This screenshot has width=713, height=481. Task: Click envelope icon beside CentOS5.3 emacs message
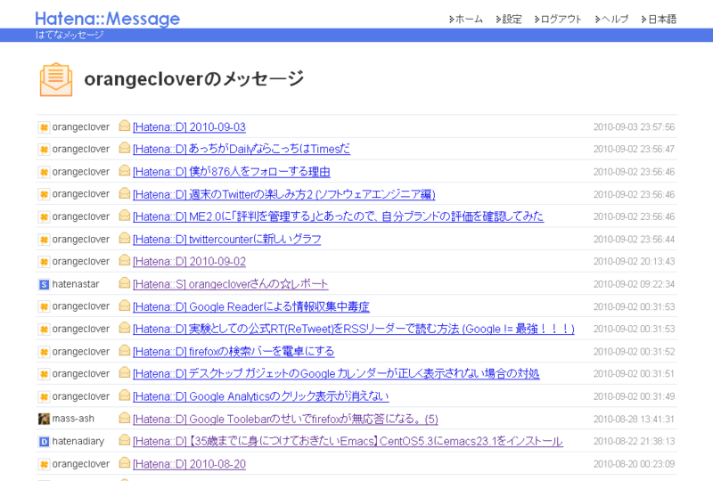pyautogui.click(x=125, y=440)
